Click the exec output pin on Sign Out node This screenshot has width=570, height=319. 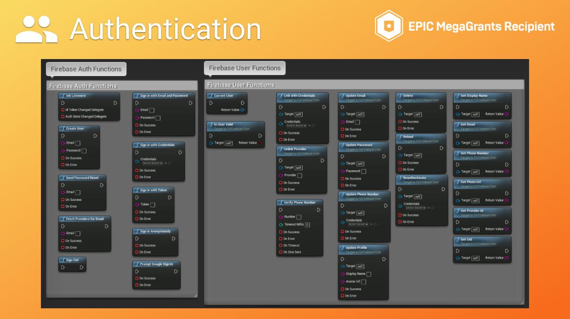click(81, 267)
